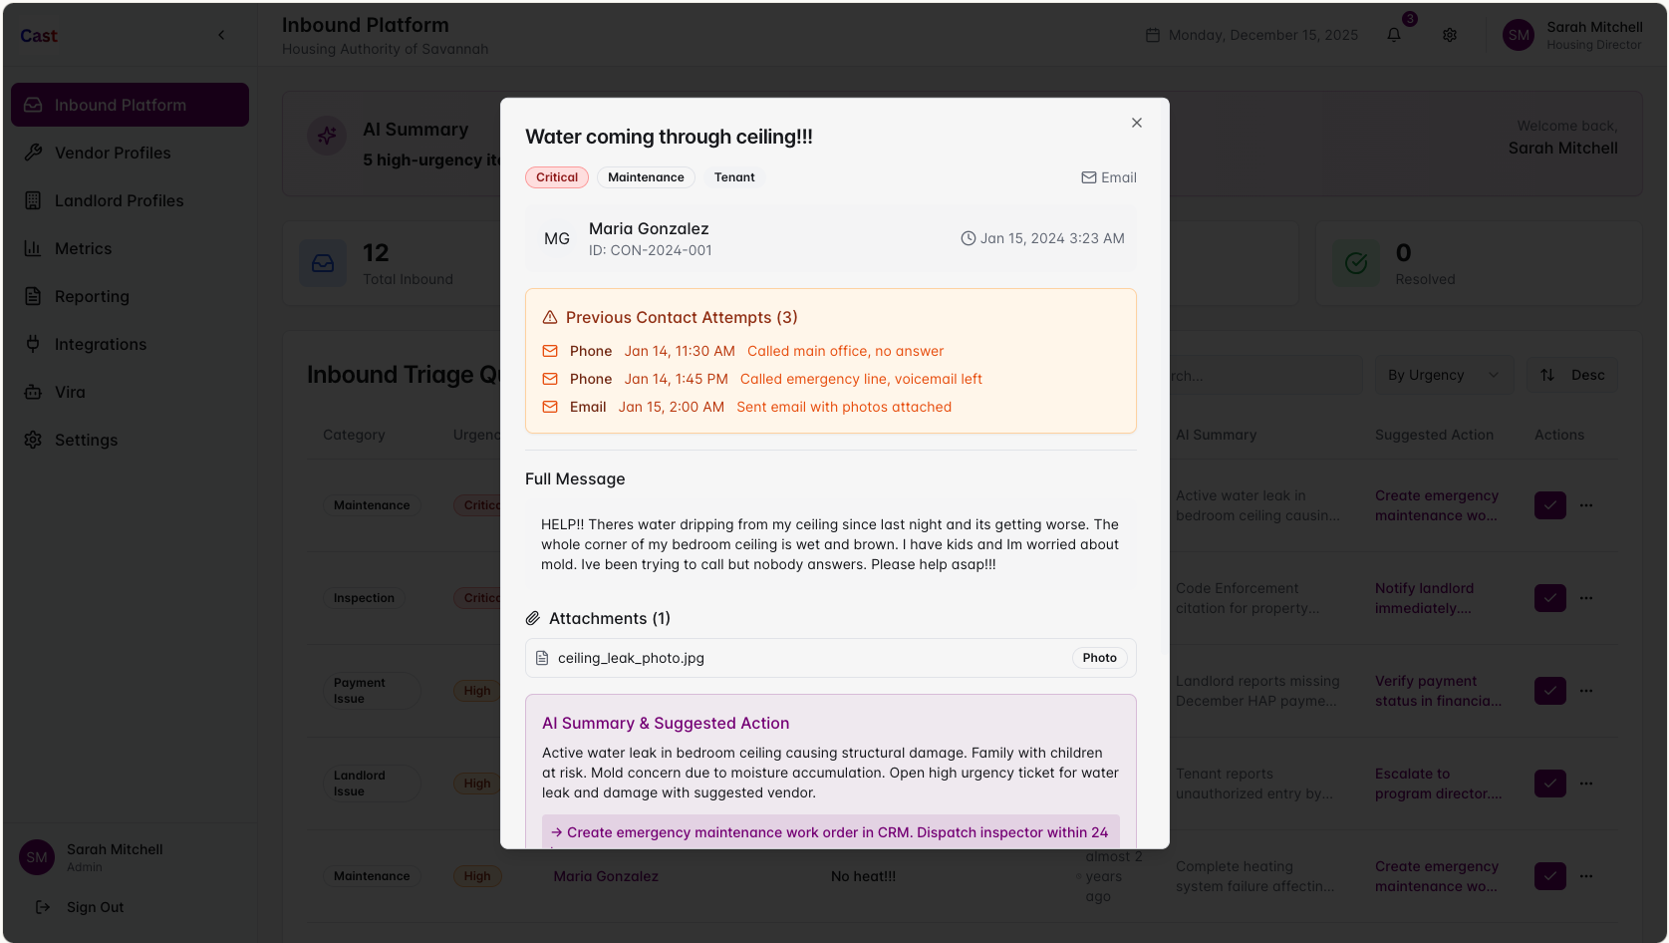Click the Critical urgency tag in dialog
This screenshot has height=943, width=1669.
(557, 177)
